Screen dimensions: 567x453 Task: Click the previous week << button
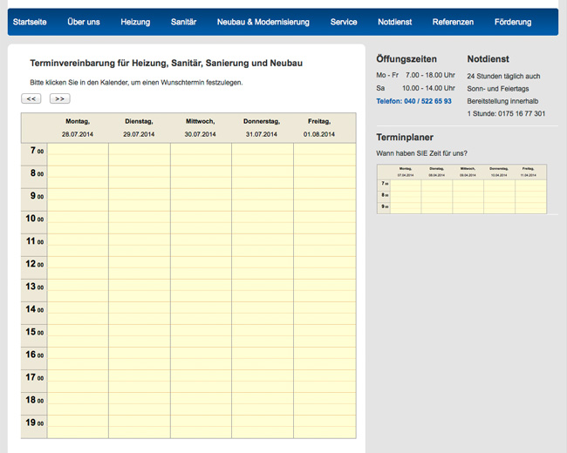tap(31, 98)
